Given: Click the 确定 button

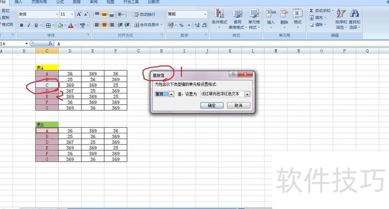Looking at the screenshot, I should 212,106.
